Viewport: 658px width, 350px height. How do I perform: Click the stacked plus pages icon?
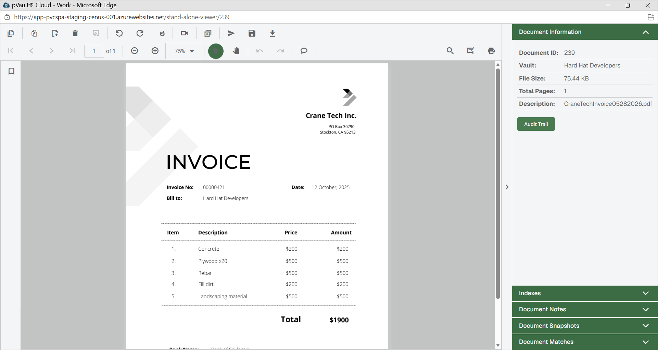[x=208, y=33]
